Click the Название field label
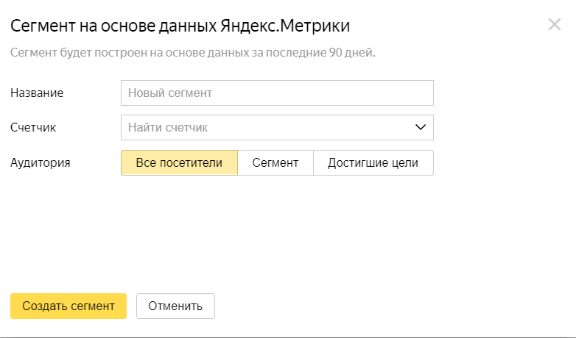 (x=37, y=93)
